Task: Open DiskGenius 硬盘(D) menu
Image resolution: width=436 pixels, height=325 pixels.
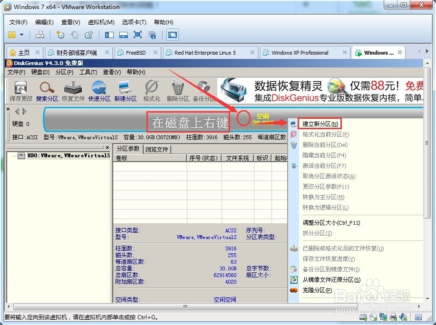Action: click(x=40, y=72)
